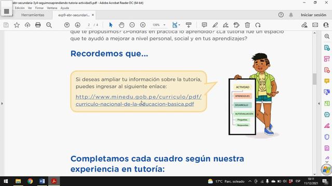Click the scrollbar down arrow
This screenshot has width=332, height=186.
tap(314, 174)
